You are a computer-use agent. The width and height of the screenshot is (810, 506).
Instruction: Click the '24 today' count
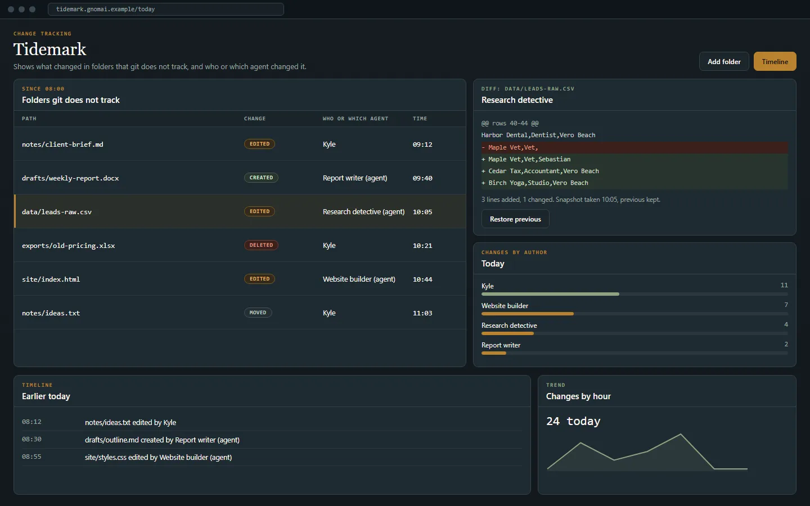pyautogui.click(x=573, y=421)
